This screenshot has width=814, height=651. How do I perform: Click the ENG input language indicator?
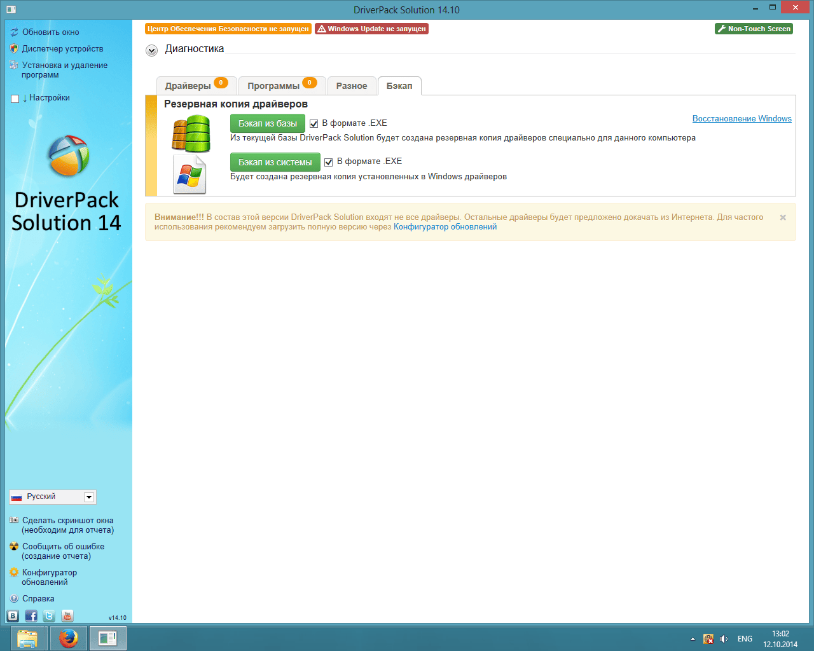pyautogui.click(x=745, y=639)
